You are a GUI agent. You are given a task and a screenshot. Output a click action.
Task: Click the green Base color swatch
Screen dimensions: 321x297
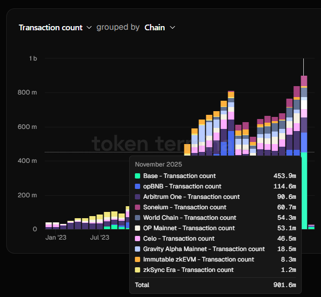click(138, 176)
